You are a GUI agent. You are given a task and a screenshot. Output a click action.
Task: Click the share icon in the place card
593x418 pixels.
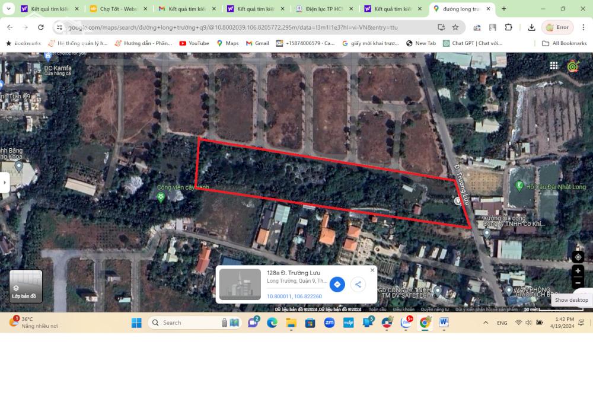358,285
